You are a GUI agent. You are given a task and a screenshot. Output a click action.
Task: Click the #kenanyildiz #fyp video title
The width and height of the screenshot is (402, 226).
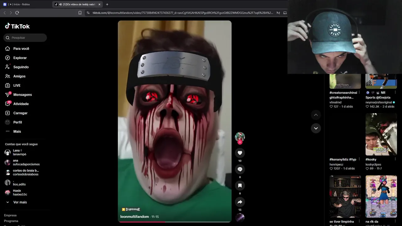(343, 159)
